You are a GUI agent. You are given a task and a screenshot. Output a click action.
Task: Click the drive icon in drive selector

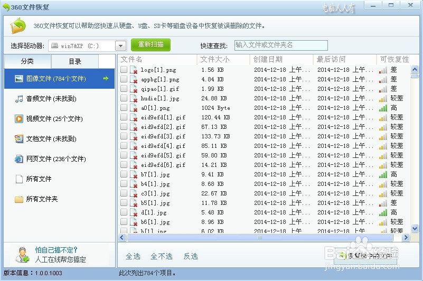pos(55,45)
